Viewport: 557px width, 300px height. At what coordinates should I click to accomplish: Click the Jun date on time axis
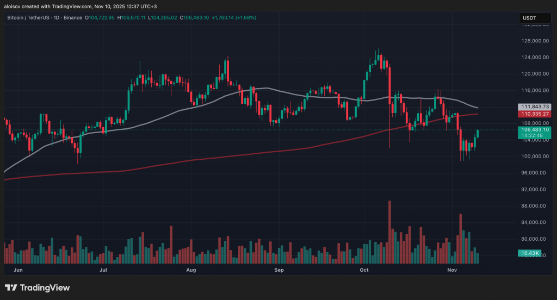(x=17, y=270)
